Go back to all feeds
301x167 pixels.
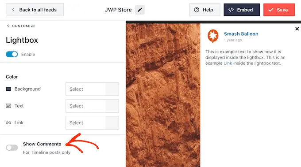point(35,10)
